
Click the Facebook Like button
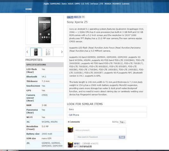coord(77,17)
